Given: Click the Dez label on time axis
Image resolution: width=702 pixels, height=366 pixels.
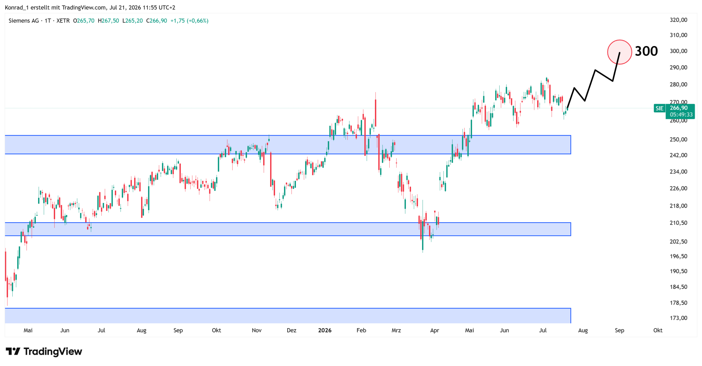Looking at the screenshot, I should coord(291,330).
